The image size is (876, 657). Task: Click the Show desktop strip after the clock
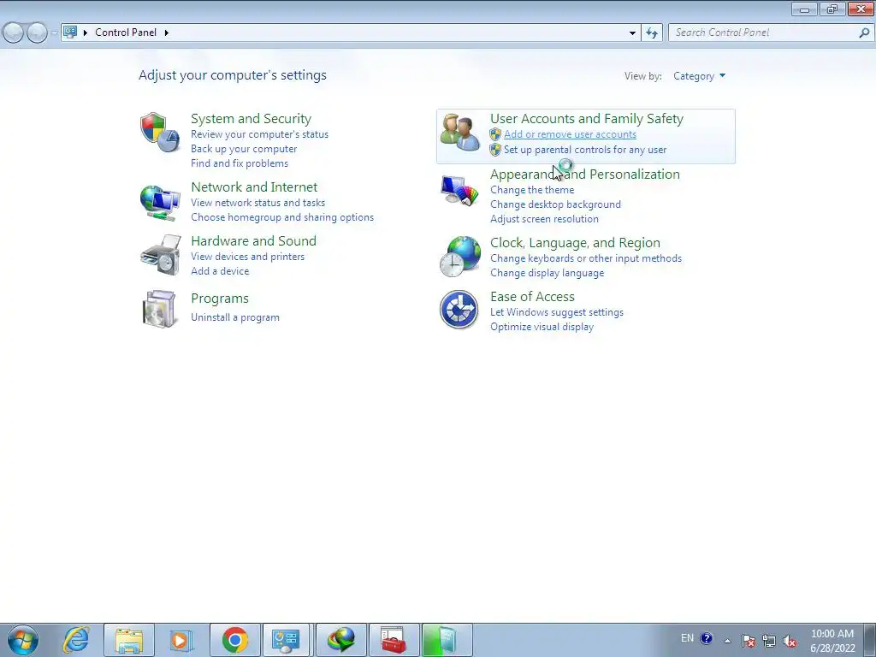(x=869, y=640)
